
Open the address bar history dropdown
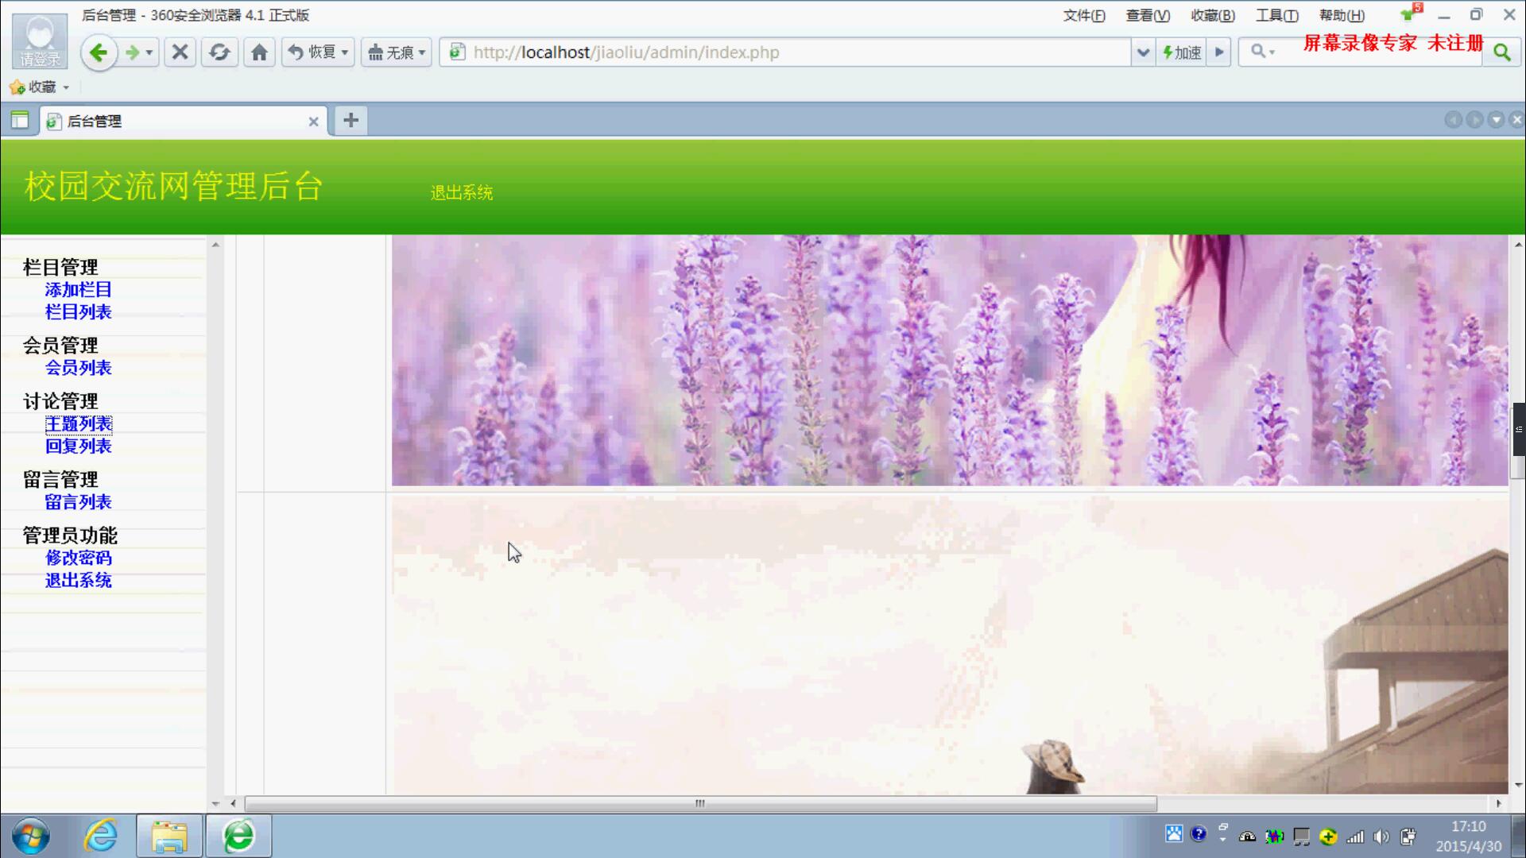point(1143,52)
